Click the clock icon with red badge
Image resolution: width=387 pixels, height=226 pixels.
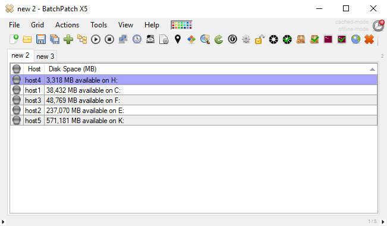(x=378, y=26)
